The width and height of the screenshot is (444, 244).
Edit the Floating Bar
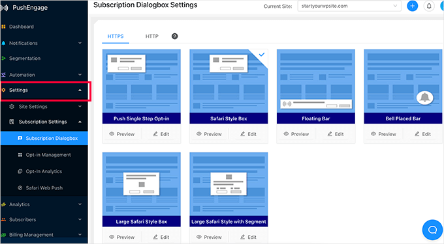pyautogui.click(x=336, y=134)
